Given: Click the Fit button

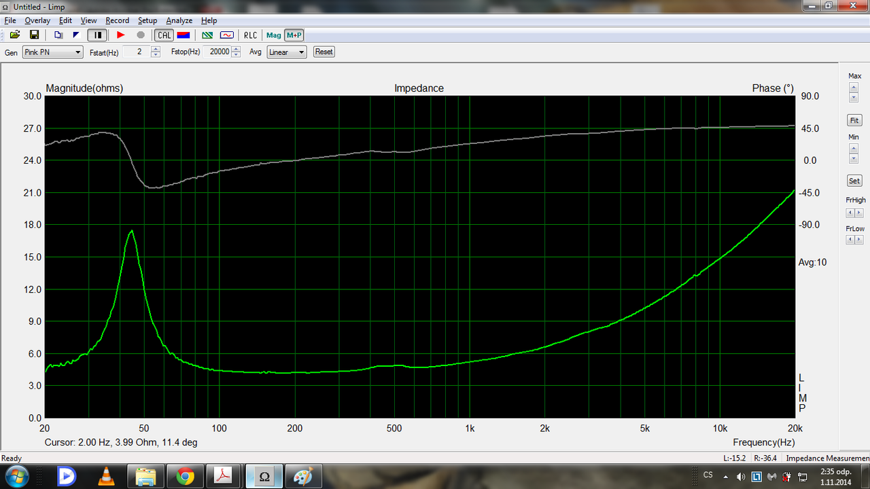Looking at the screenshot, I should (854, 120).
